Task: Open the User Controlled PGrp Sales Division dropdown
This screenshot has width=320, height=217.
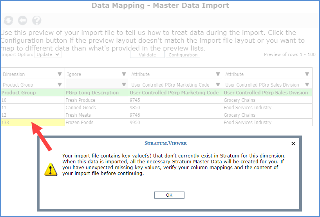Action: point(307,85)
